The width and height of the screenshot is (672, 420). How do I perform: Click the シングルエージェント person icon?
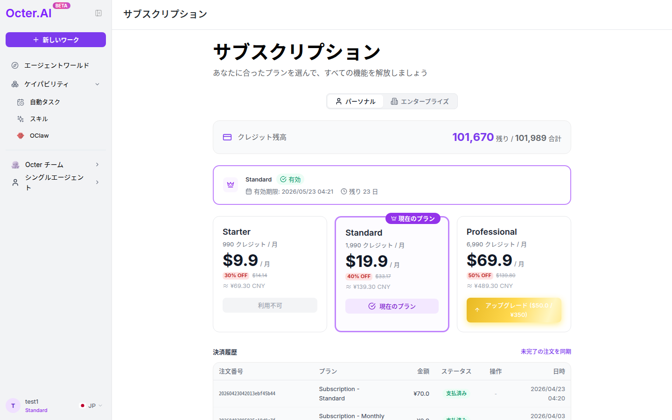(15, 182)
